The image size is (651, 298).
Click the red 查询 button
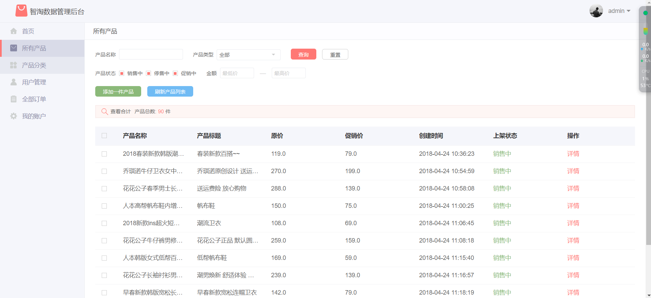pyautogui.click(x=303, y=54)
